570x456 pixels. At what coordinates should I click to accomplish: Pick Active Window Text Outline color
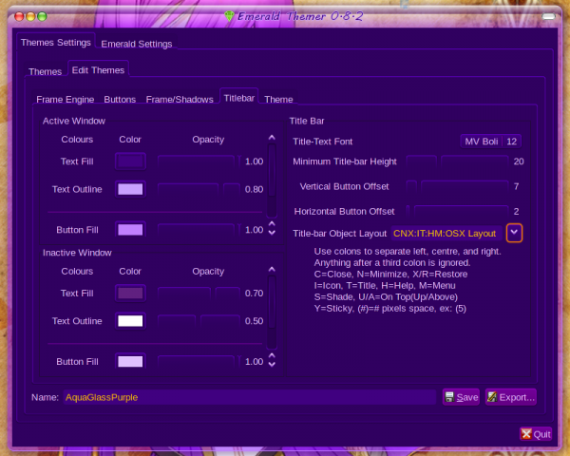pos(130,189)
